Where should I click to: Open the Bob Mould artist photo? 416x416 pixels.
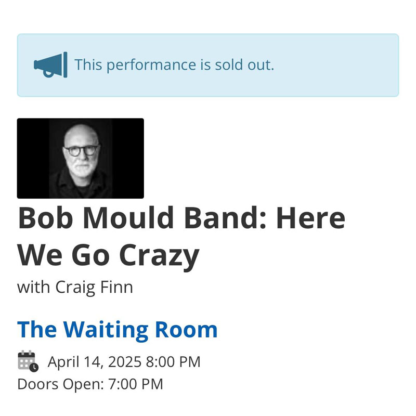(x=81, y=158)
